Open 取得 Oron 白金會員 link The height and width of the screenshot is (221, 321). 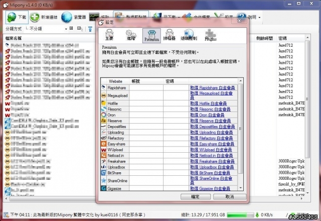[207, 115]
